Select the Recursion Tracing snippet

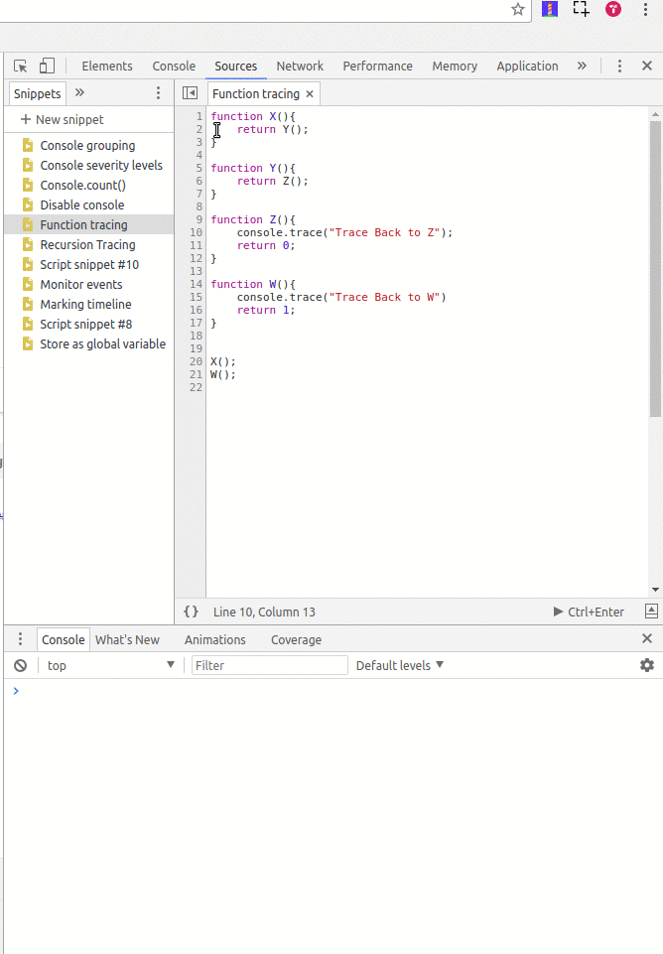[x=87, y=245]
